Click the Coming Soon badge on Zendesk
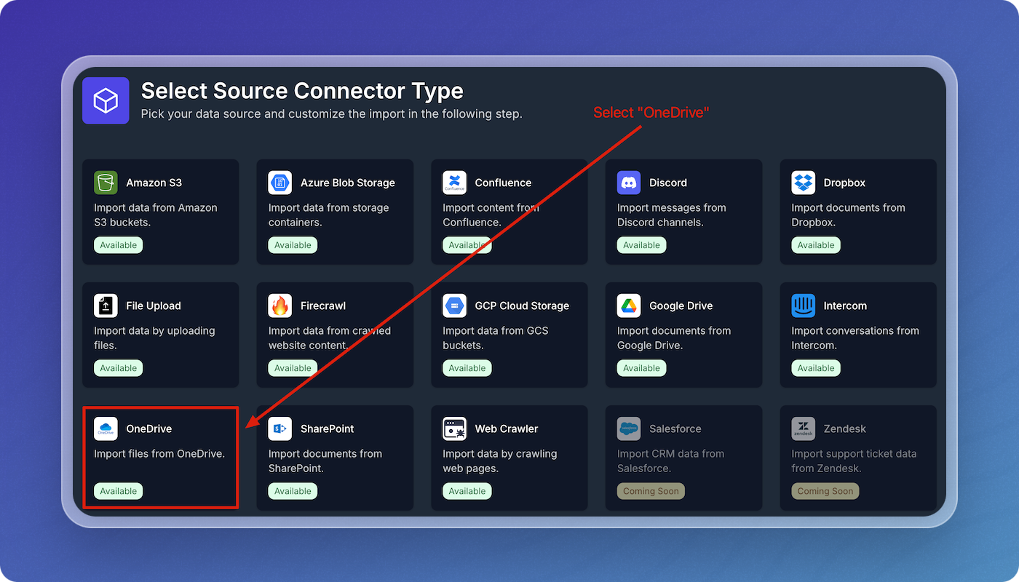 pos(825,491)
